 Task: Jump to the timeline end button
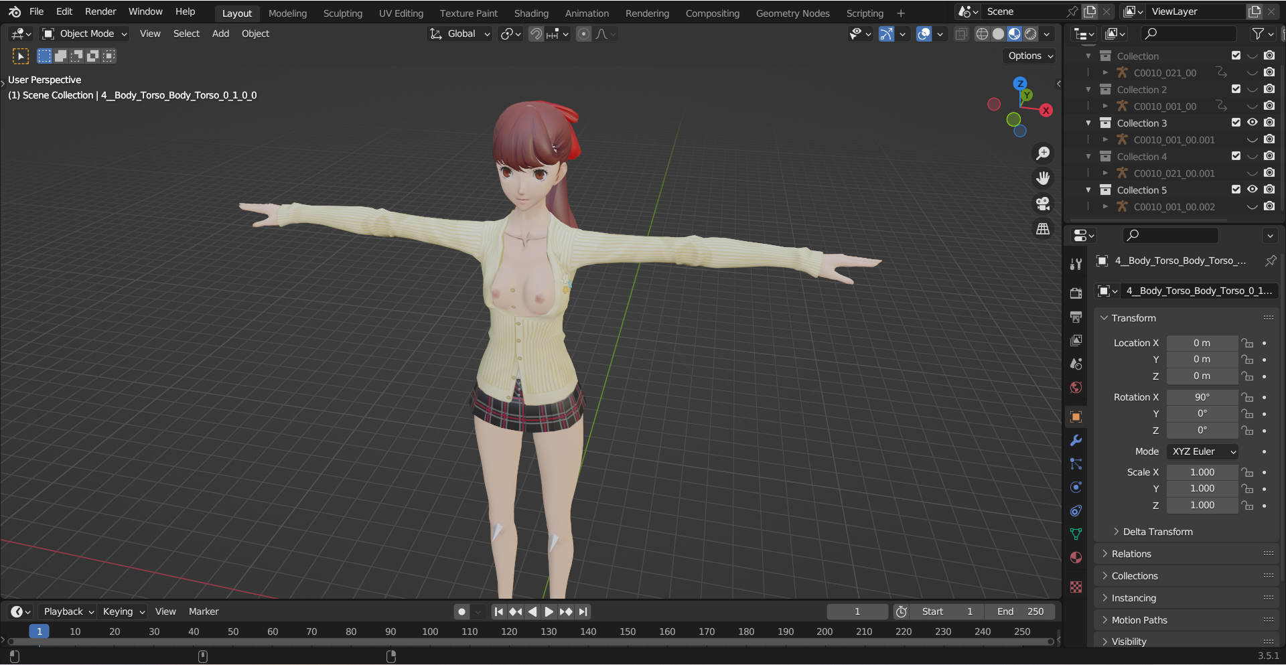click(x=583, y=611)
